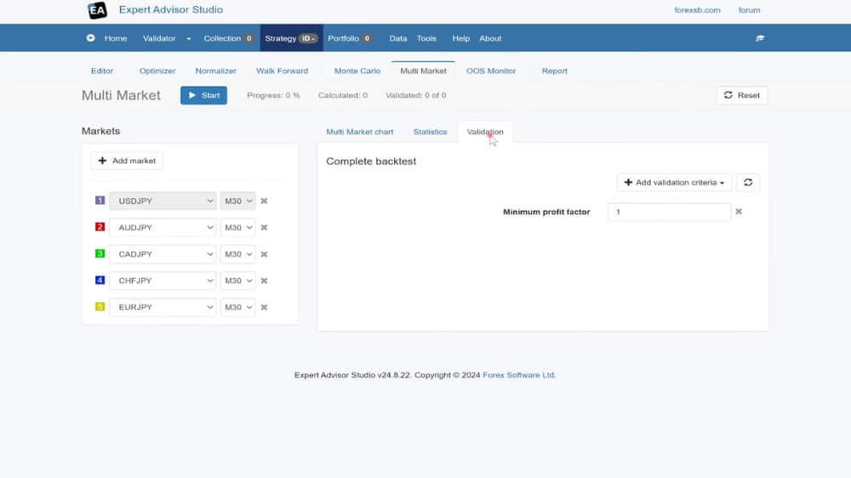Click the EA logo icon
851x478 pixels.
(x=97, y=10)
